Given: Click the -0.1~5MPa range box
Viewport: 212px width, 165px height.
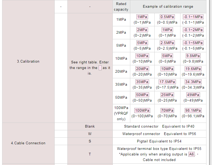Looking at the screenshot, I should 193,43.
